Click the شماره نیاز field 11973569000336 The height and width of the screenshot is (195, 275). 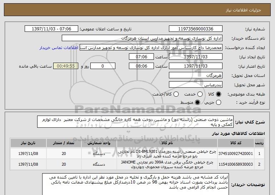point(196,29)
